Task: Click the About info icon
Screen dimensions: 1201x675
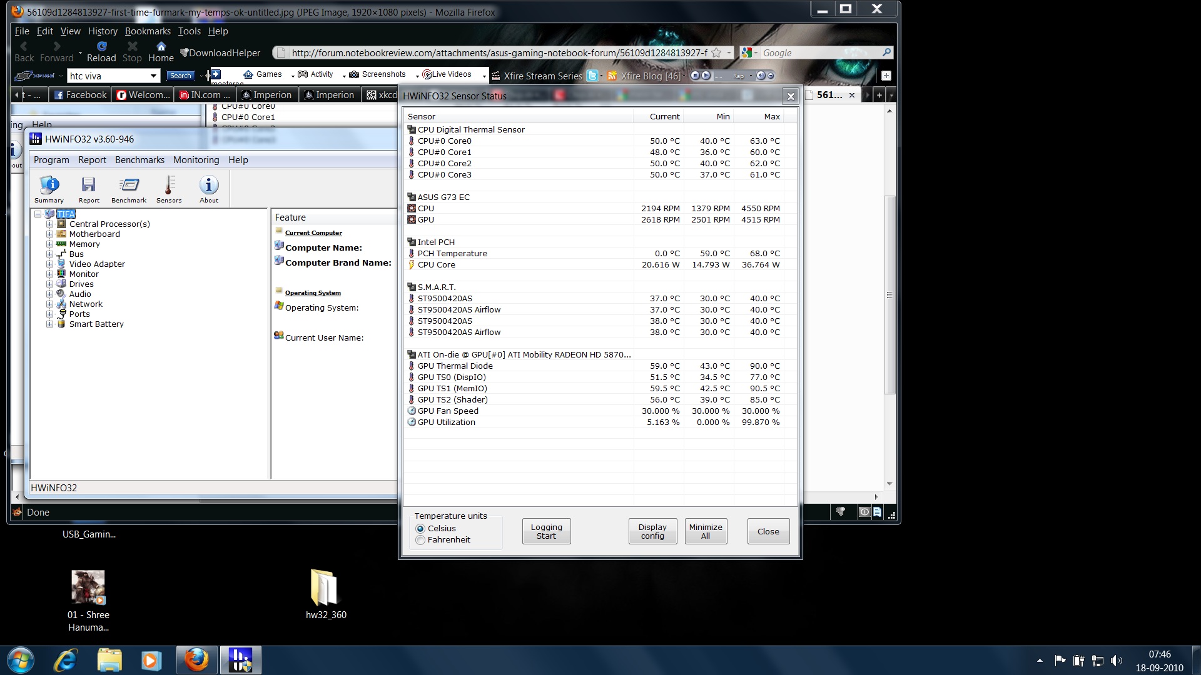Action: (209, 189)
